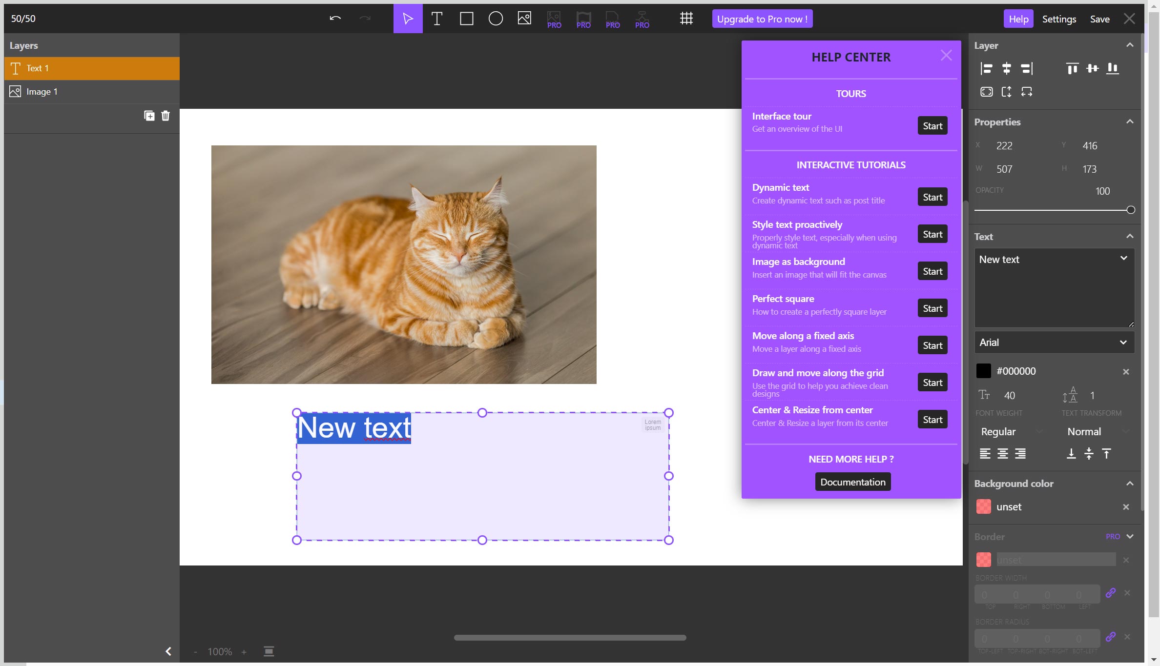Zoom out with the minus button

(x=196, y=652)
